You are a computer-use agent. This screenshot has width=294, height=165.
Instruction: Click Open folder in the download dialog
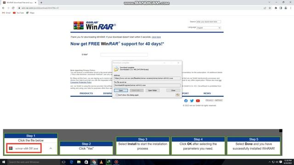pos(153,90)
